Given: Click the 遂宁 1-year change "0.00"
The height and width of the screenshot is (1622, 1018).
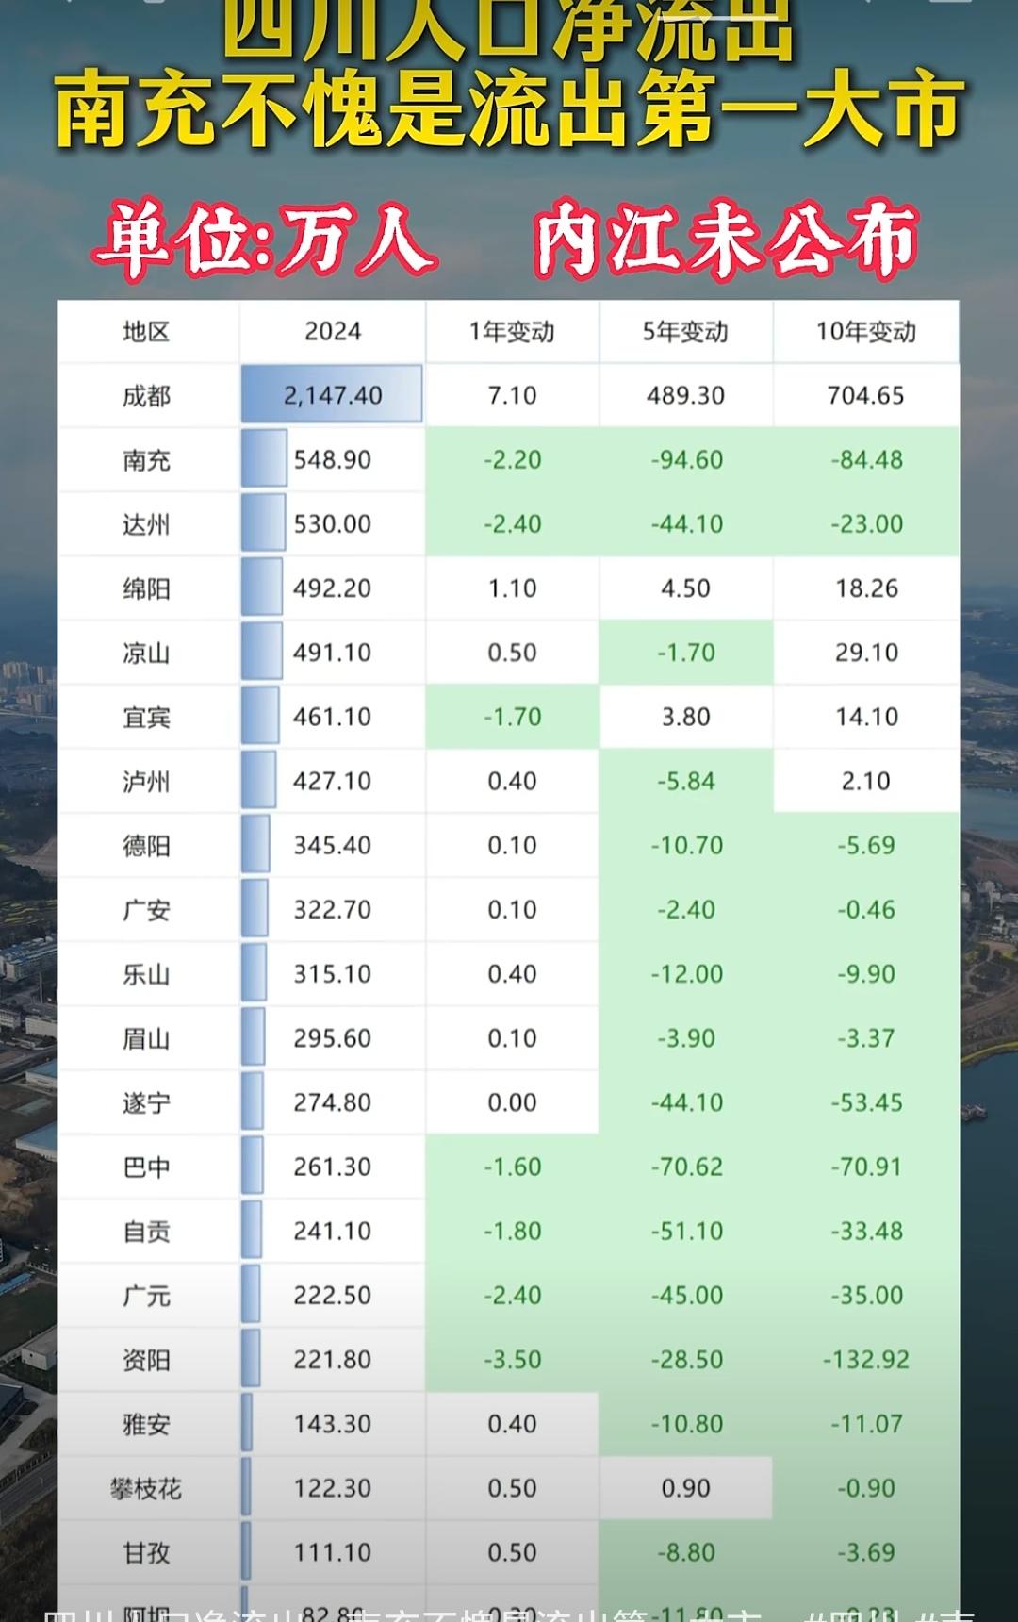Looking at the screenshot, I should pos(512,1101).
